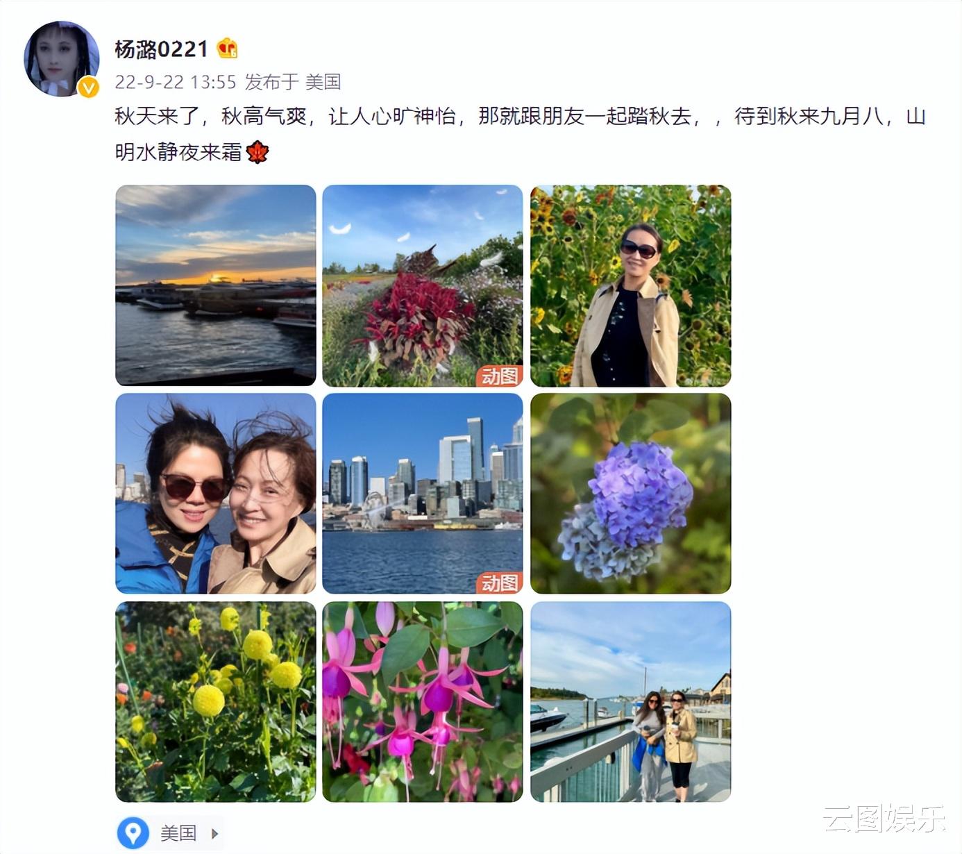Click the 22-9-22 13:55 post timestamp

pyautogui.click(x=176, y=82)
